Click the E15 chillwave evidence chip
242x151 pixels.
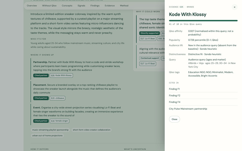pos(57,98)
